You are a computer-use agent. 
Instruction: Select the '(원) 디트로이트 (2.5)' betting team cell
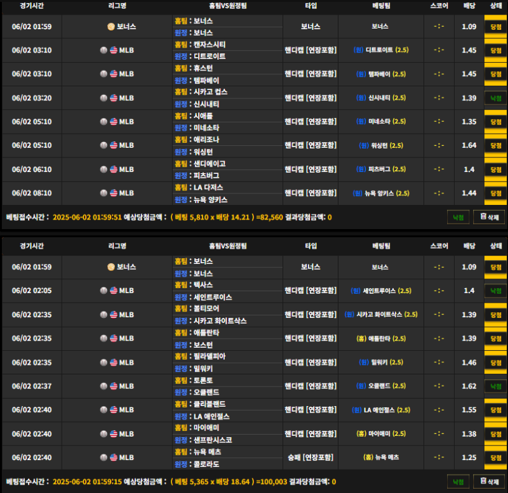(381, 50)
